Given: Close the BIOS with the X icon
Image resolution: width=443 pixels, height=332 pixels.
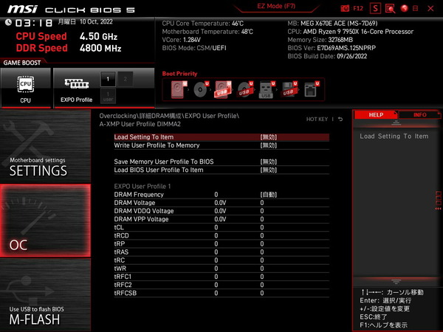Looking at the screenshot, I should pos(430,8).
